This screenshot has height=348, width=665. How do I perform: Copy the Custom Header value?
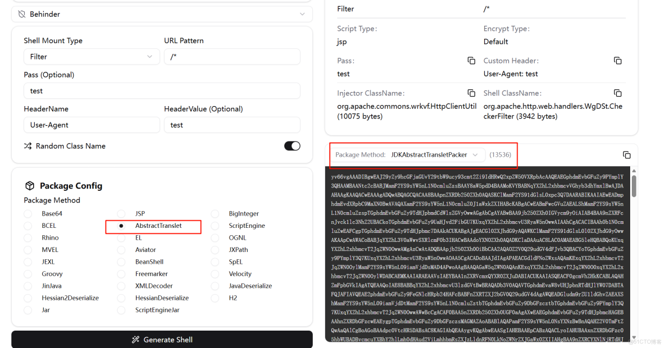click(617, 61)
